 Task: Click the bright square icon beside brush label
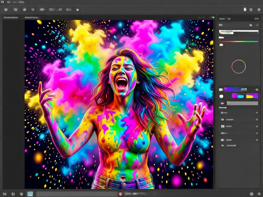click(251, 25)
